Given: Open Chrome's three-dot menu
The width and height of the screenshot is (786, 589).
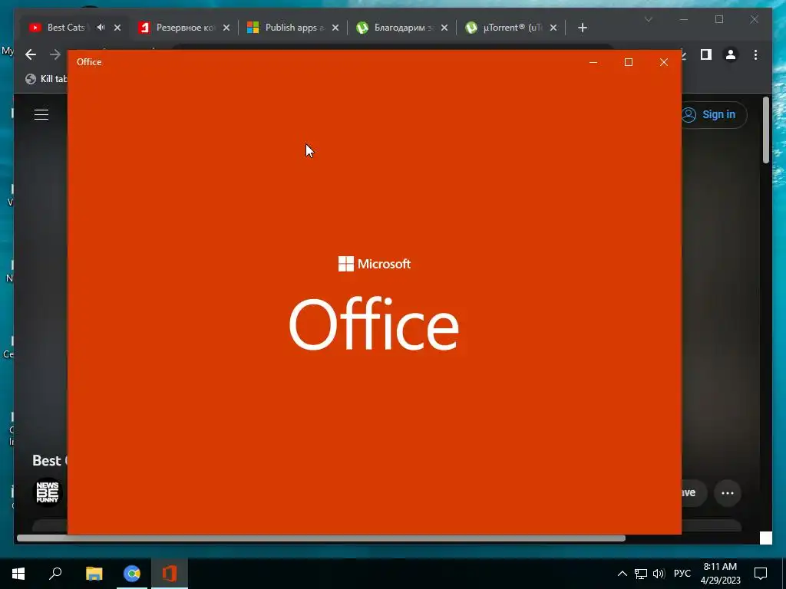Looking at the screenshot, I should point(755,54).
